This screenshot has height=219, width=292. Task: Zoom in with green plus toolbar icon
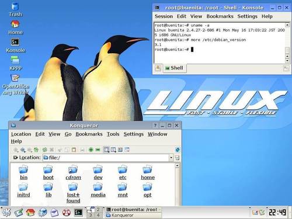91,150
